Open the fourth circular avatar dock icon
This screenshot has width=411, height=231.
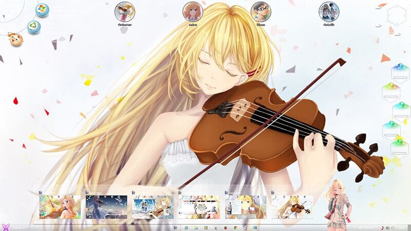329,11
